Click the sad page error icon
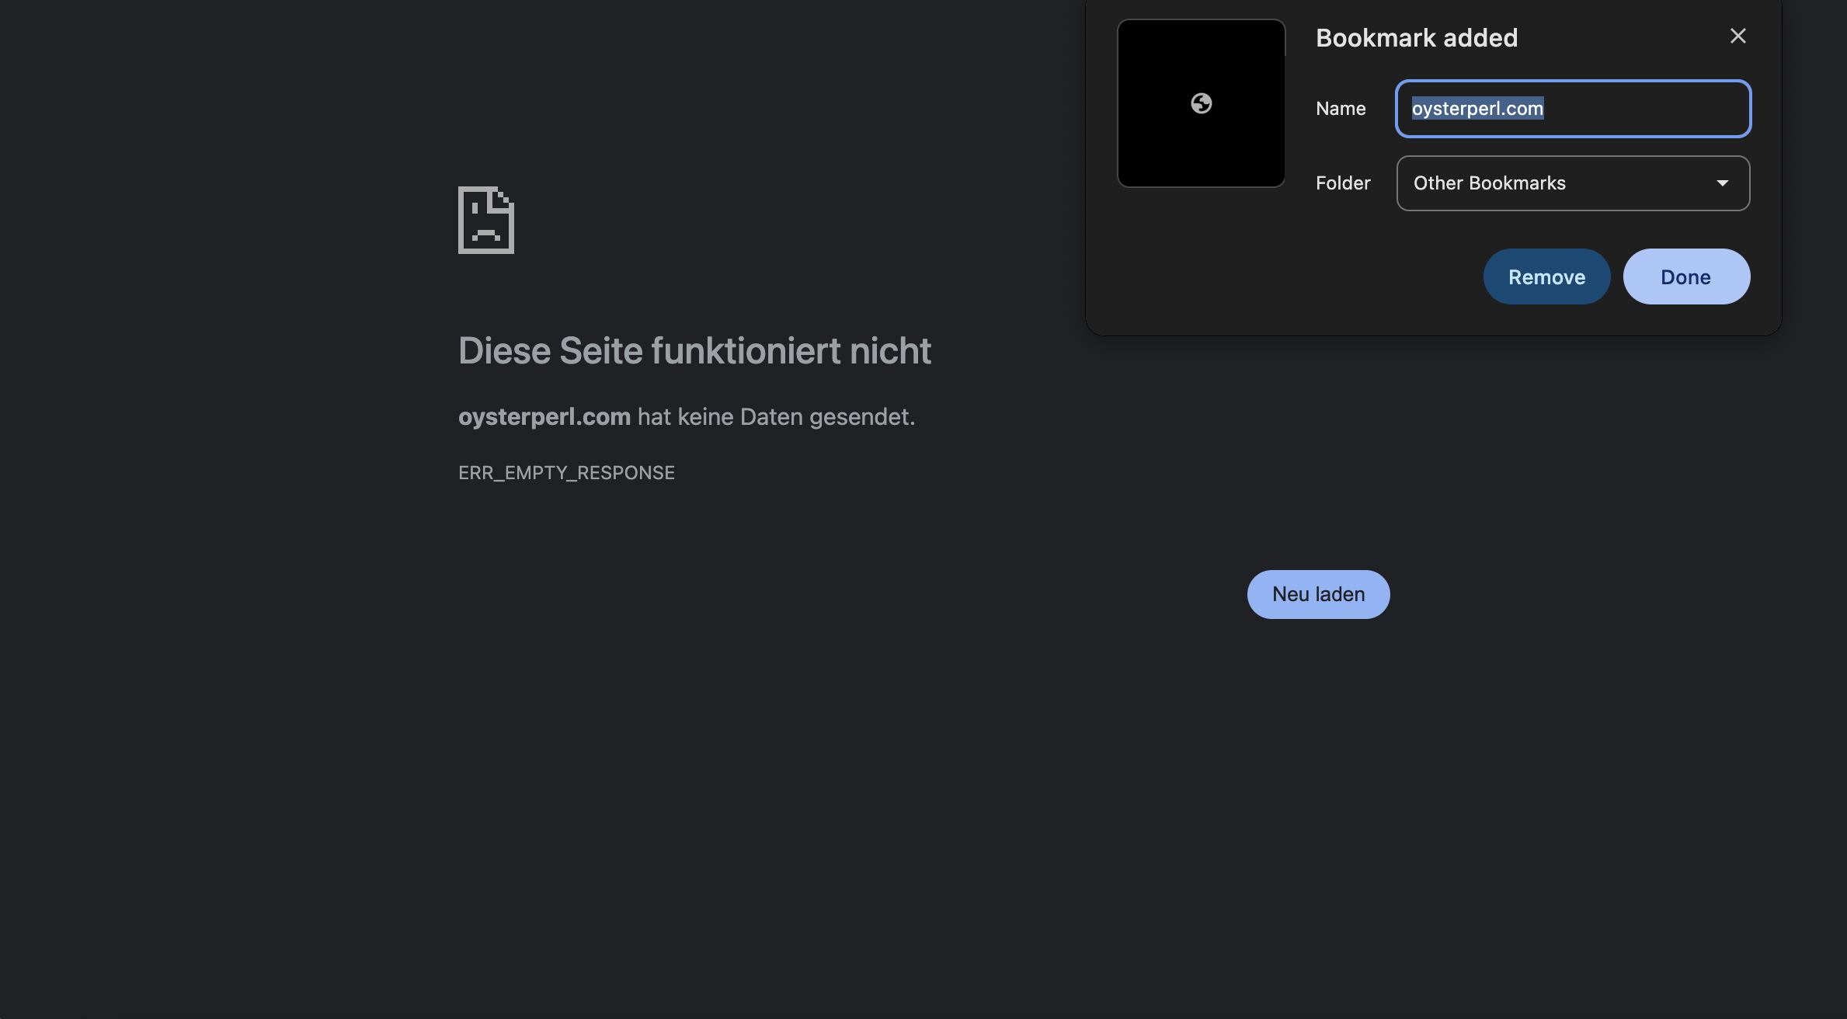Viewport: 1847px width, 1019px height. point(486,220)
